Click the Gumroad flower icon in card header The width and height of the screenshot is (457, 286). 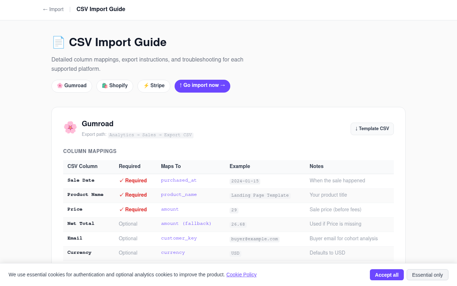70,128
